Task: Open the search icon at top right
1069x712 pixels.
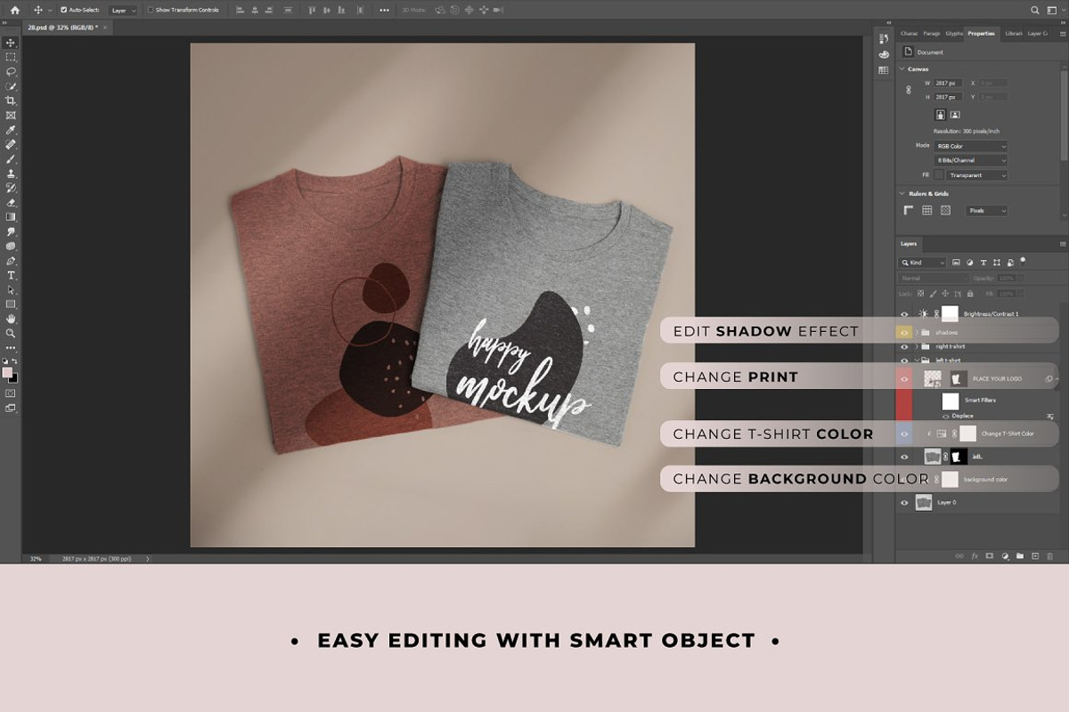Action: 1034,10
